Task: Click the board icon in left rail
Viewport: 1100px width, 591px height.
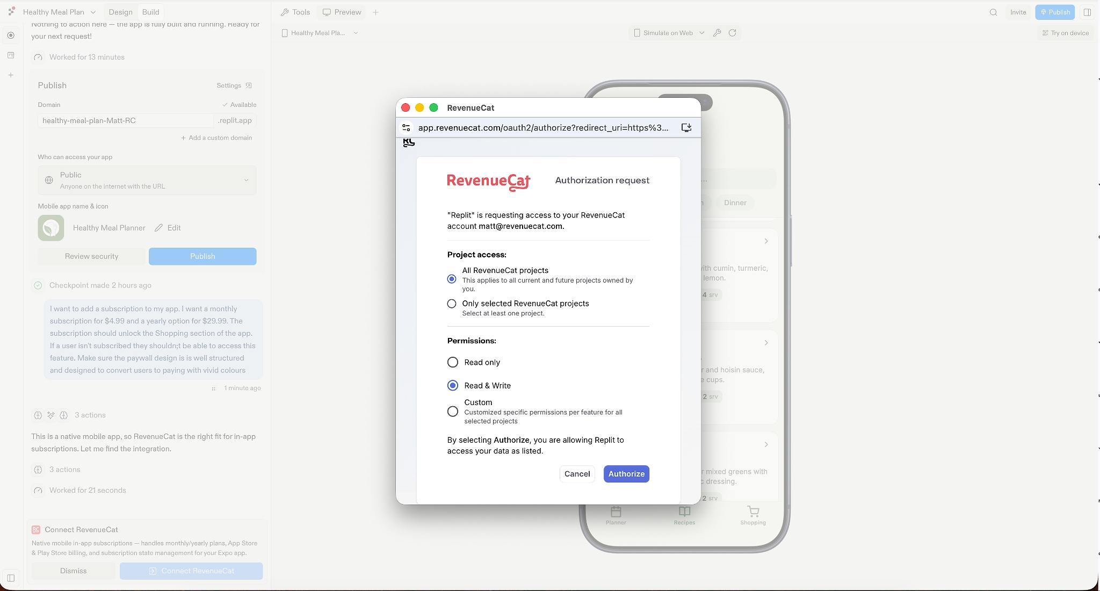Action: pyautogui.click(x=11, y=55)
